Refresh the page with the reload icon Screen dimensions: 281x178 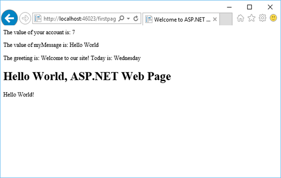[x=136, y=18]
